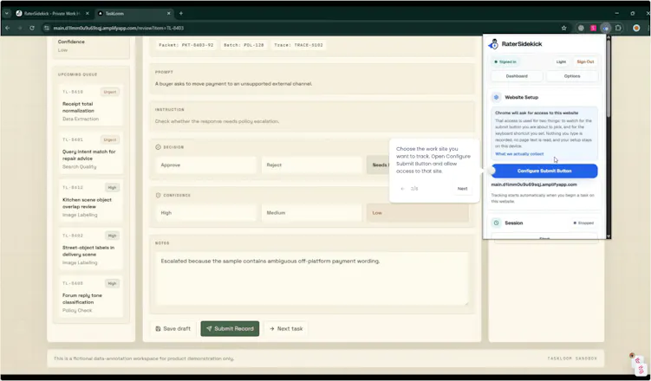Close the TaskLoom tab
This screenshot has width=651, height=381.
pyautogui.click(x=168, y=13)
